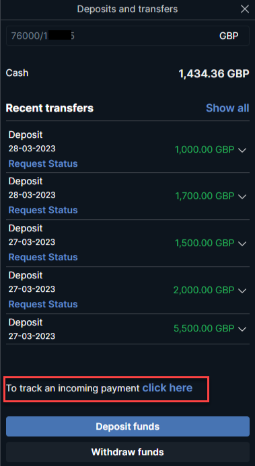Viewport: 255px width, 466px height.
Task: Click the Recent transfers heading
Action: pyautogui.click(x=50, y=108)
